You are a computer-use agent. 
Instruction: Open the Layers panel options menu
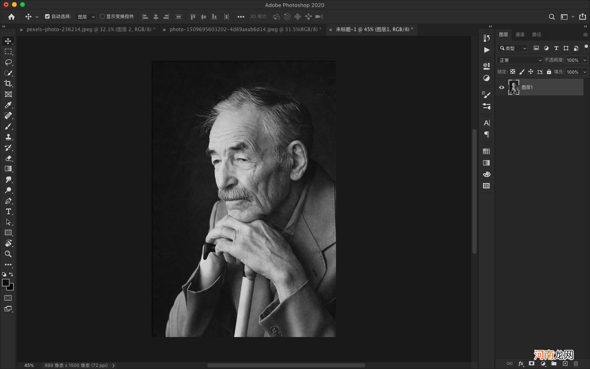(585, 34)
